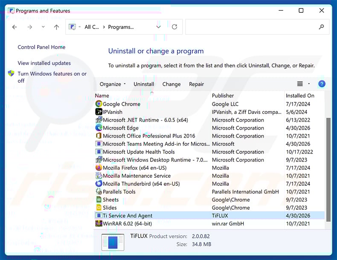Open help with the question mark icon
The height and width of the screenshot is (260, 337).
coord(322,84)
